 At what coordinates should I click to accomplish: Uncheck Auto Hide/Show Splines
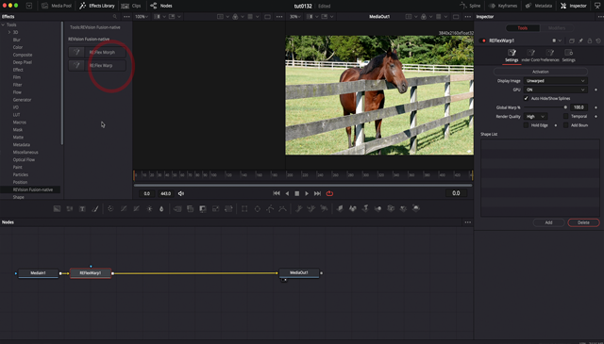[526, 99]
